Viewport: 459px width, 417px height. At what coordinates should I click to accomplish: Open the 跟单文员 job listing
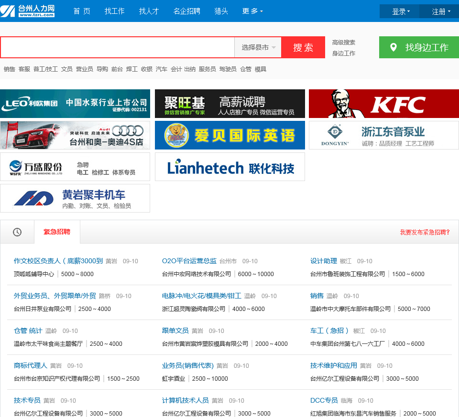(175, 331)
